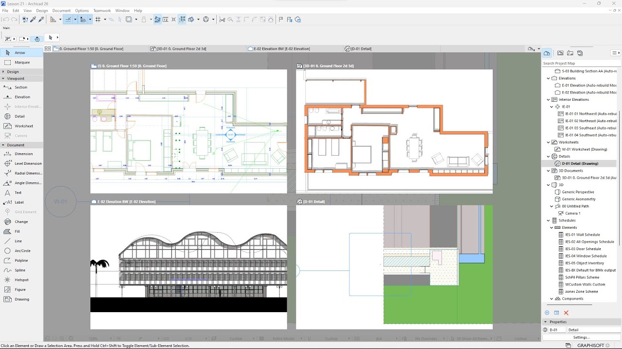Image resolution: width=622 pixels, height=349 pixels.
Task: Activate the Spline tool
Action: [x=21, y=270]
